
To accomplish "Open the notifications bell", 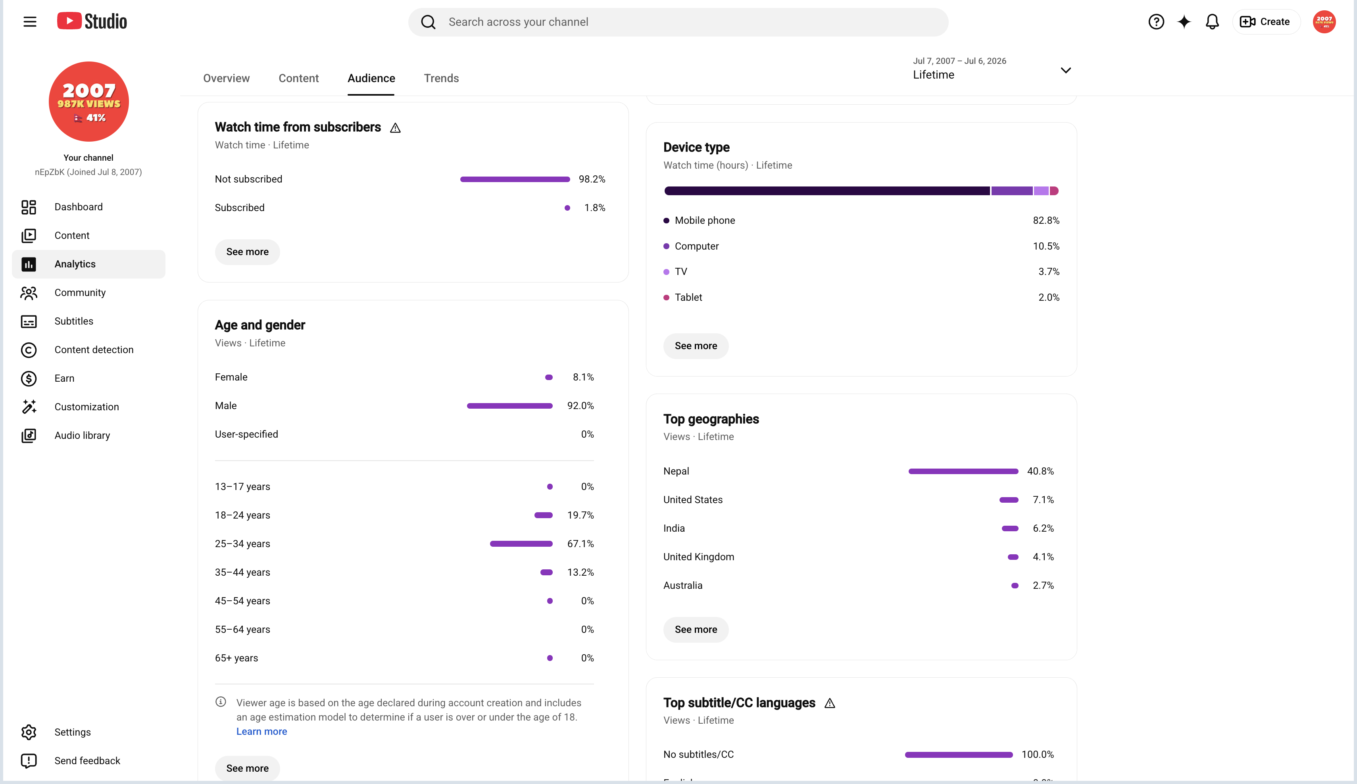I will click(x=1212, y=21).
